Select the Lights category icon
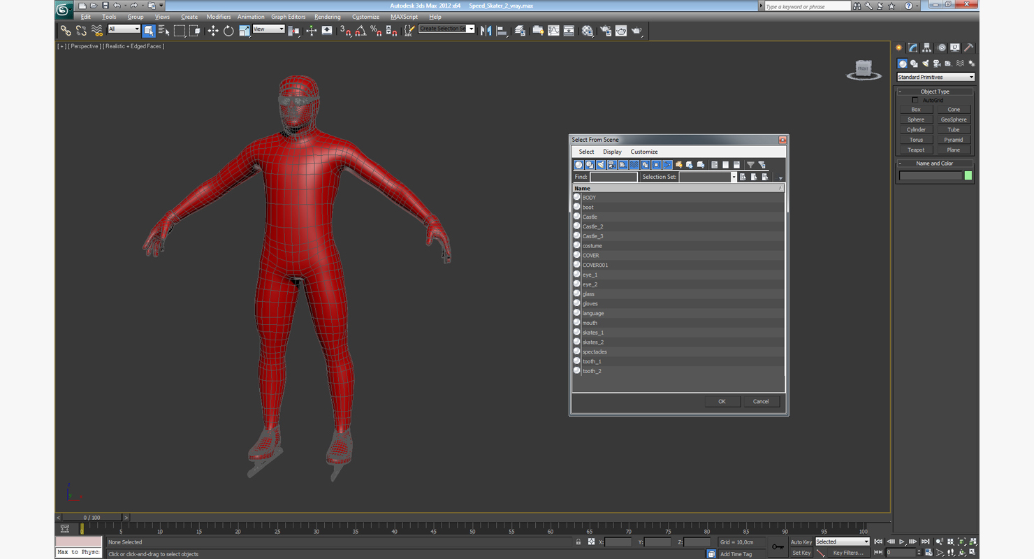The image size is (1034, 559). 925,64
